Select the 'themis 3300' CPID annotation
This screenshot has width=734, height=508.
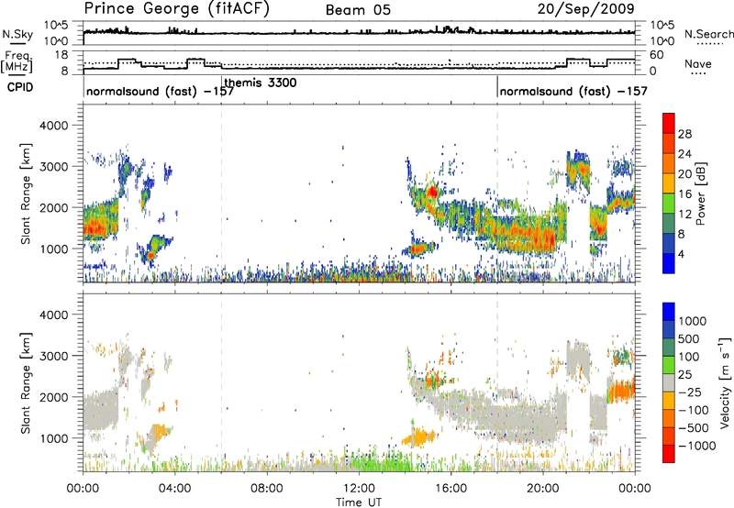[x=261, y=83]
